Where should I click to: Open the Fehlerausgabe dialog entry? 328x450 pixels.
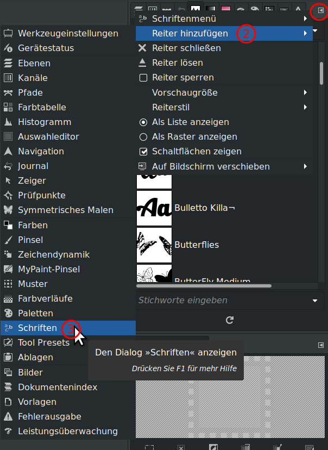click(68, 416)
